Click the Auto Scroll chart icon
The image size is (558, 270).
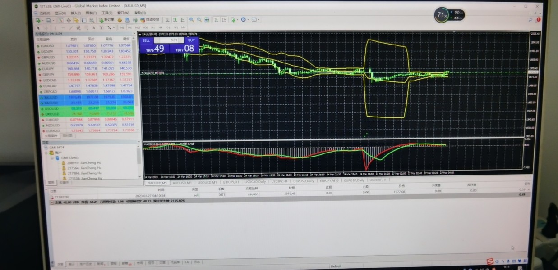pos(217,20)
